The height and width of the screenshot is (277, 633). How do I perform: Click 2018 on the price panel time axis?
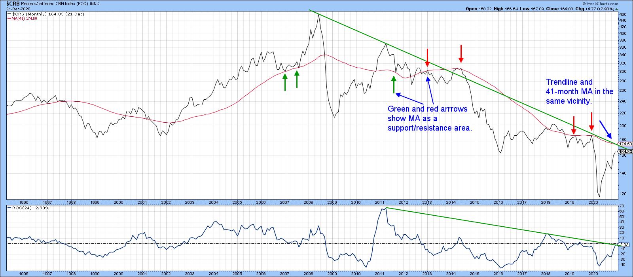[546, 202]
